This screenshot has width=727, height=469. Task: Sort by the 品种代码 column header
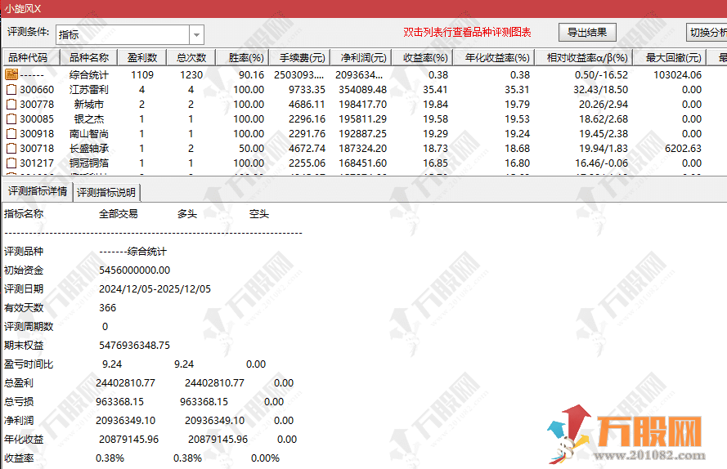click(x=32, y=58)
